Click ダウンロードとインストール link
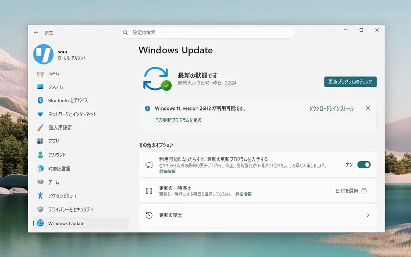 pos(331,108)
